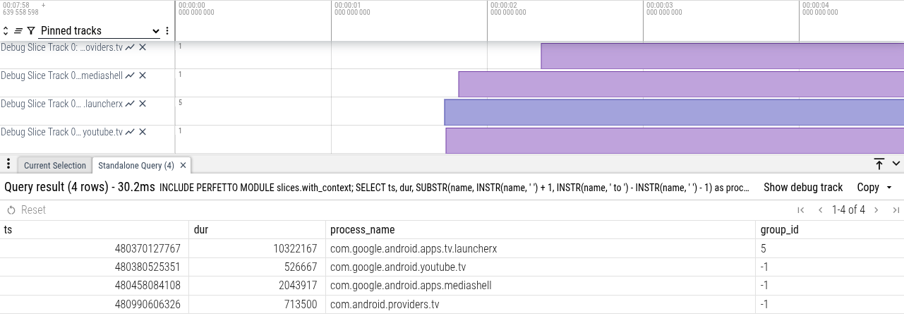Select the Standalone Query (4) tab
The image size is (904, 316).
coord(135,166)
